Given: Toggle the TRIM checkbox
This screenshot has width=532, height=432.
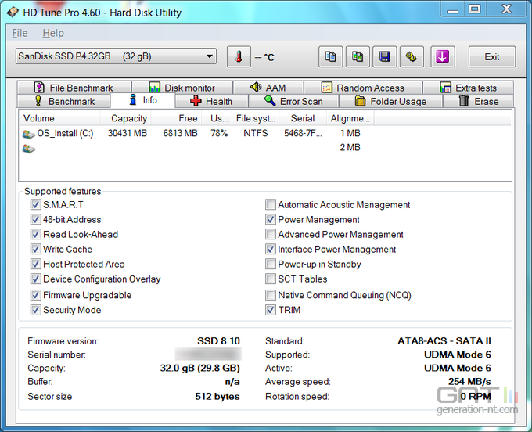Looking at the screenshot, I should pyautogui.click(x=271, y=310).
